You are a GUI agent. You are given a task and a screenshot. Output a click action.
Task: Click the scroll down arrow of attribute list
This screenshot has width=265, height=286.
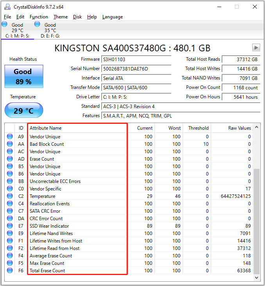click(x=257, y=278)
